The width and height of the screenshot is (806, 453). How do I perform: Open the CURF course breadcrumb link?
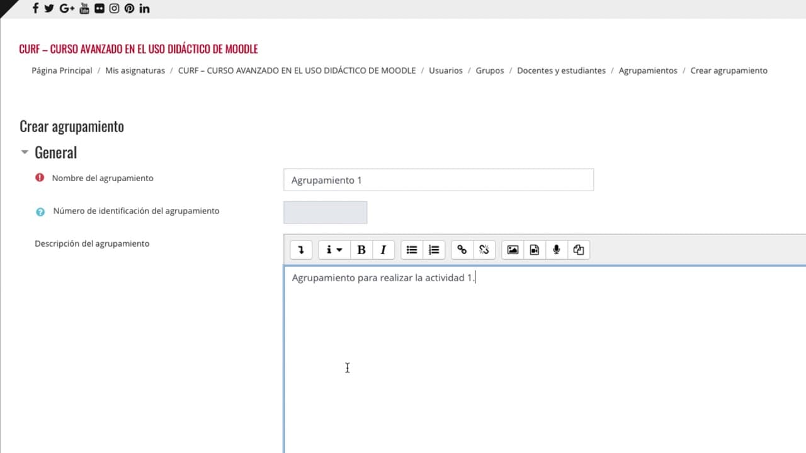(297, 70)
